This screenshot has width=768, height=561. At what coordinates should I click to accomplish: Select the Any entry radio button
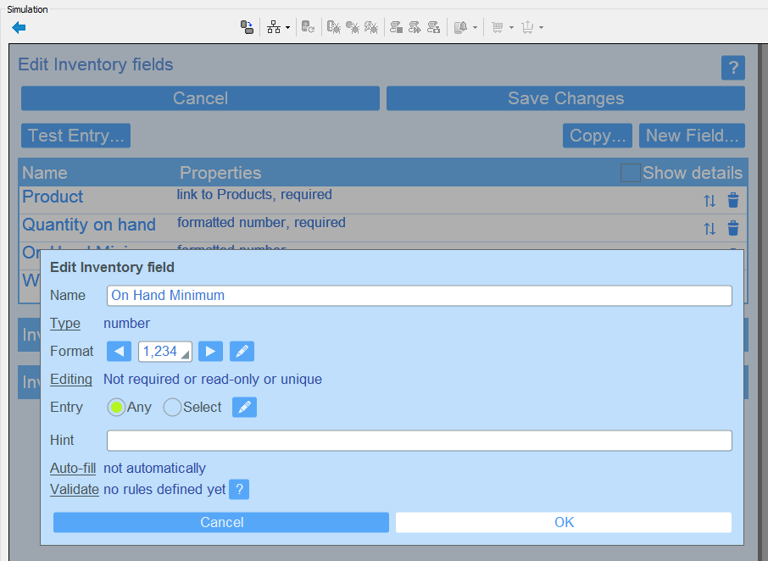click(117, 408)
